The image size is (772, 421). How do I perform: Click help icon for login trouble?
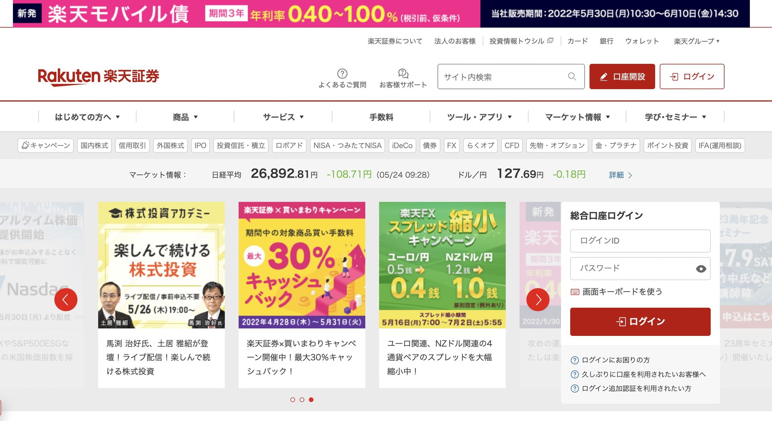tap(575, 360)
